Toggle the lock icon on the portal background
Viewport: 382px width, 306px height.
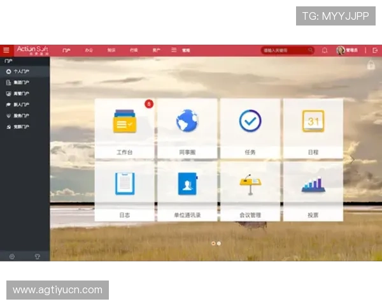[371, 65]
